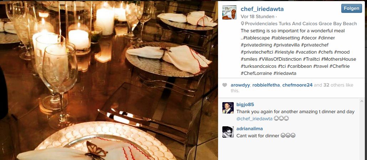Click the location pin icon
367x160 pixels.
tap(243, 23)
